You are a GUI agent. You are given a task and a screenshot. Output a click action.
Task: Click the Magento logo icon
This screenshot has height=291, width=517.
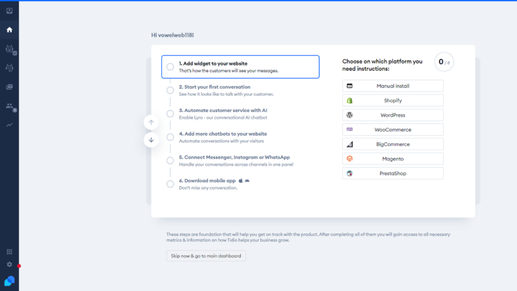pos(349,159)
